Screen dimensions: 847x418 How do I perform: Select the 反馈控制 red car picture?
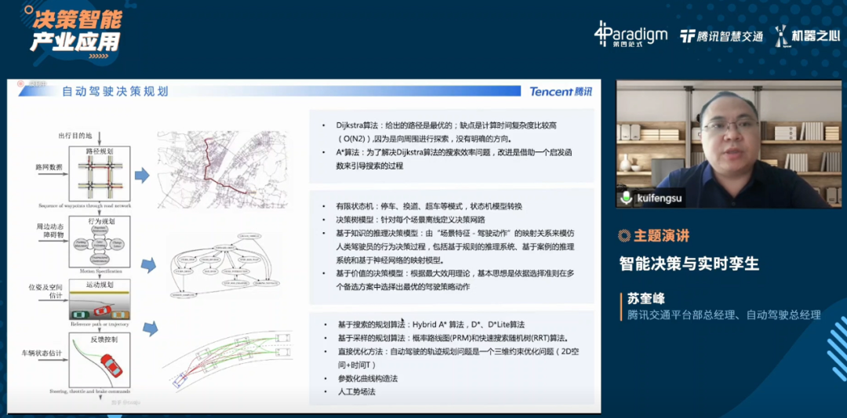100,359
